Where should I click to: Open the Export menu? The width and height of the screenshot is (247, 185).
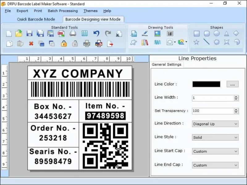(22, 11)
